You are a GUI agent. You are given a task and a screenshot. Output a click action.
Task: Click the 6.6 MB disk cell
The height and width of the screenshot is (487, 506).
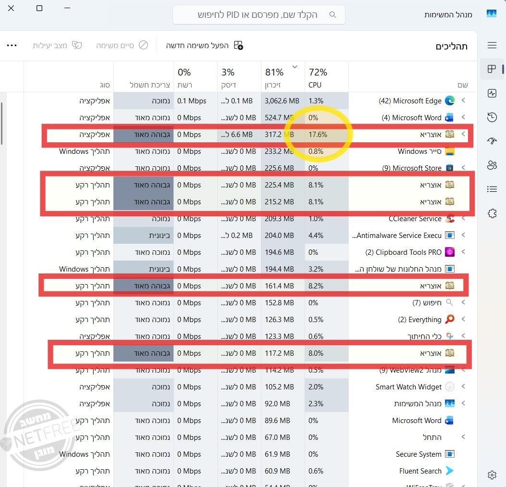click(x=239, y=134)
